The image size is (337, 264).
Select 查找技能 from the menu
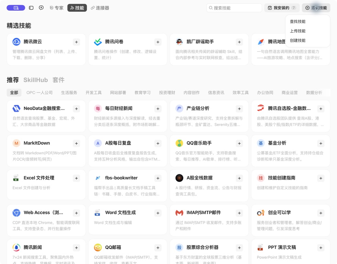pyautogui.click(x=298, y=21)
